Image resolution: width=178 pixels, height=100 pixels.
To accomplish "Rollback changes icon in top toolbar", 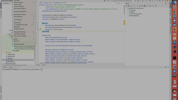I will (x=162, y=1).
